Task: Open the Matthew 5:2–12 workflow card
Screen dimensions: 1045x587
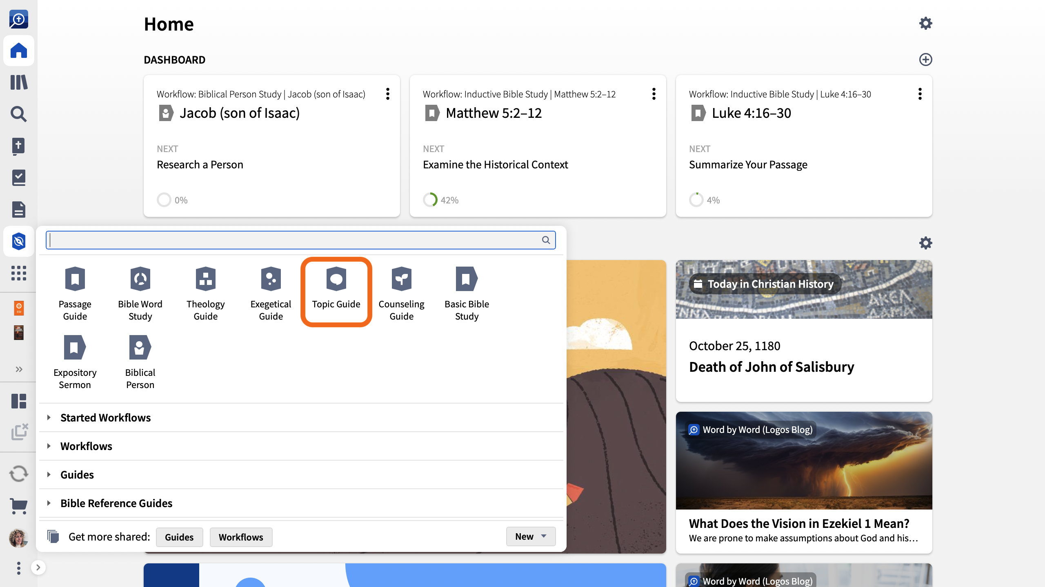Action: tap(538, 146)
